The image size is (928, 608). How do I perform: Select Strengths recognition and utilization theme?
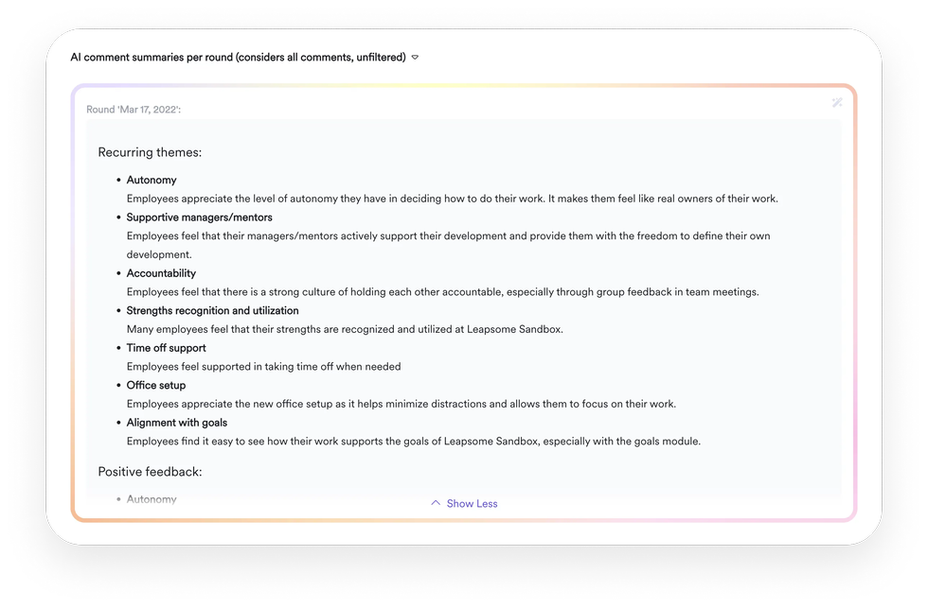212,310
